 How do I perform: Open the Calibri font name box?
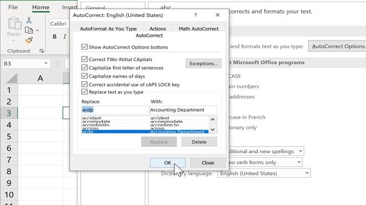click(x=59, y=24)
